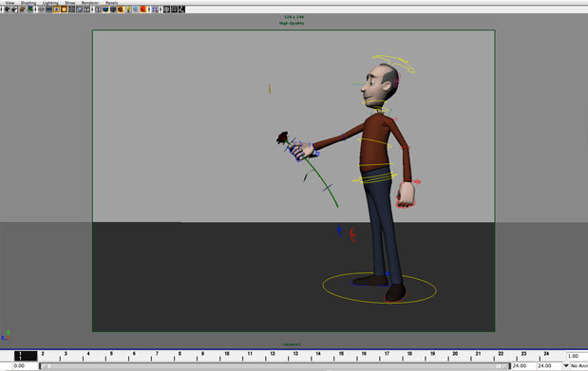The height and width of the screenshot is (371, 588).
Task: Click the first 24.00 playback end field
Action: point(522,366)
